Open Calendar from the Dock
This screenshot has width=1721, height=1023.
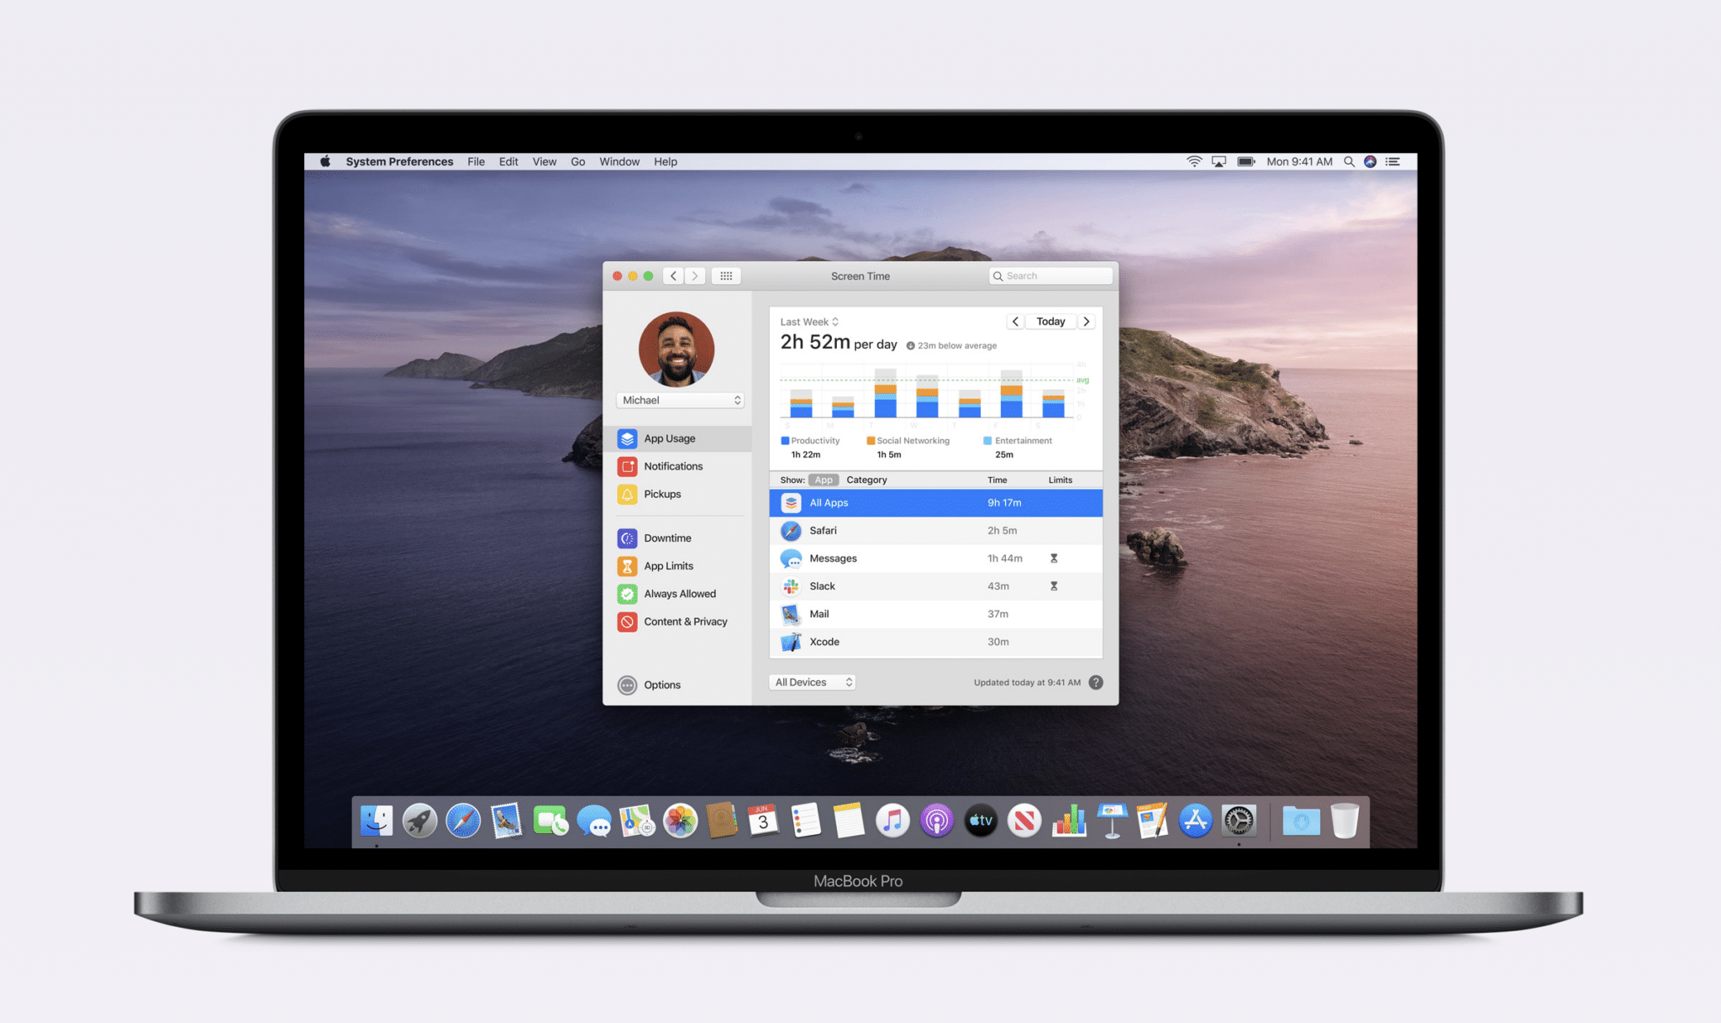763,821
